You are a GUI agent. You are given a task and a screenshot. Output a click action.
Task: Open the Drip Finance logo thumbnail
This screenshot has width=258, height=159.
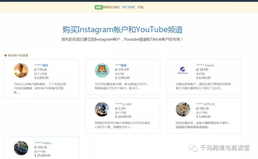[x=183, y=70]
